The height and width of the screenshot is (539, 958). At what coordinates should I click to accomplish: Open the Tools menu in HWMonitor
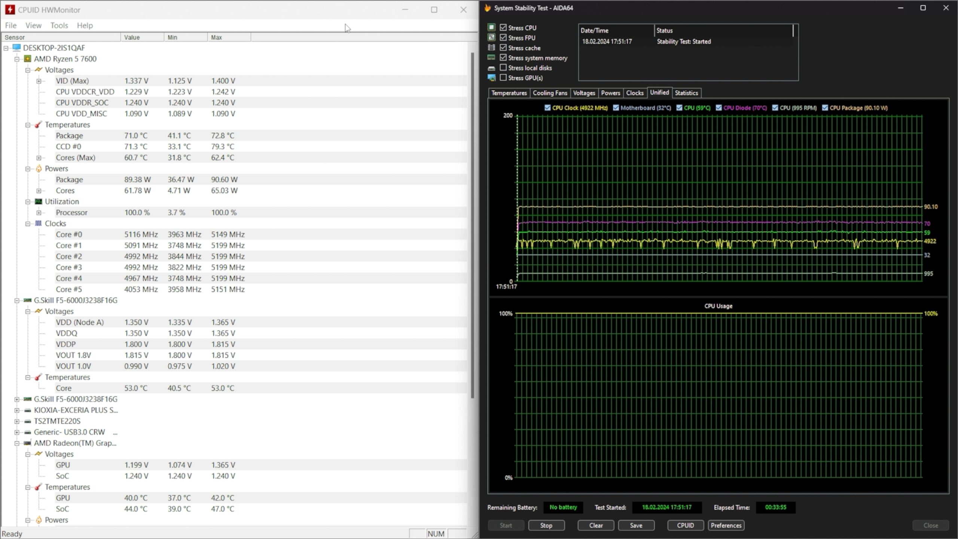pyautogui.click(x=59, y=25)
